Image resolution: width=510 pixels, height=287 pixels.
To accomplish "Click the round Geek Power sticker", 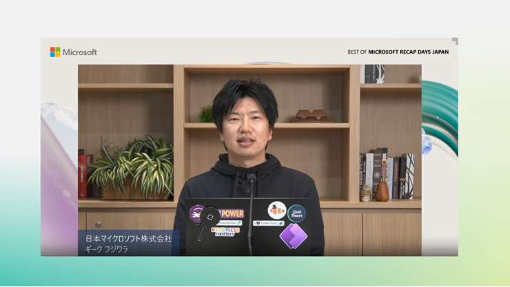I will tap(297, 213).
